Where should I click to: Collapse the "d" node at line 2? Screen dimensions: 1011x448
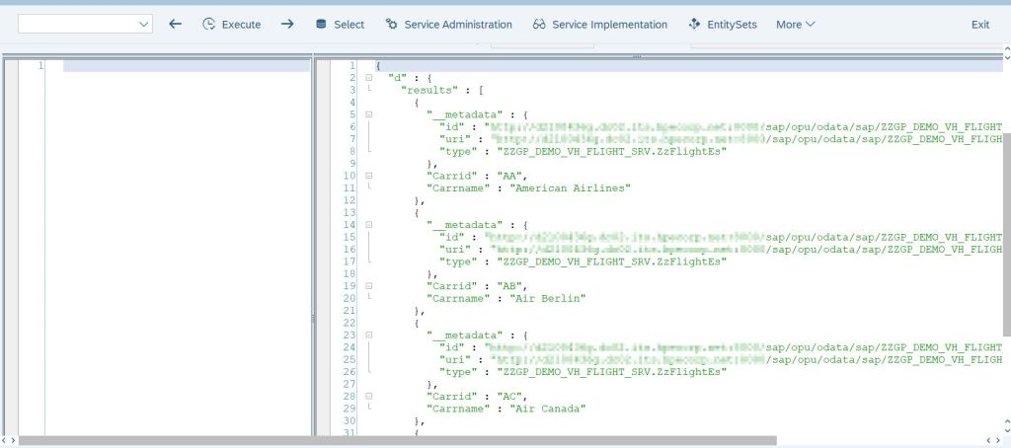click(x=369, y=77)
